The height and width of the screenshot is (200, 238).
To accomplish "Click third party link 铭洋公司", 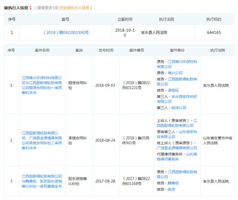I will click(179, 108).
